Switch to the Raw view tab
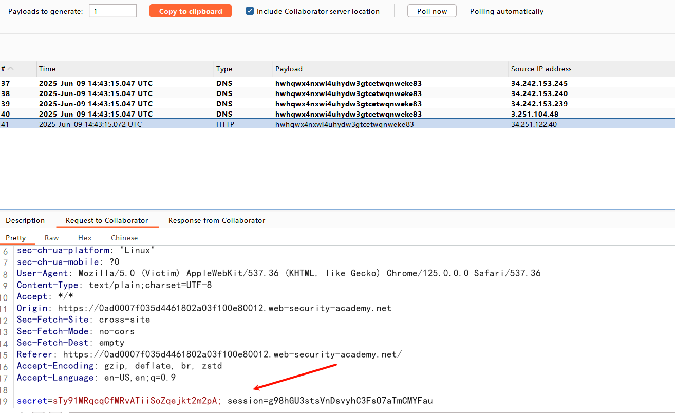This screenshot has width=675, height=413. point(51,238)
